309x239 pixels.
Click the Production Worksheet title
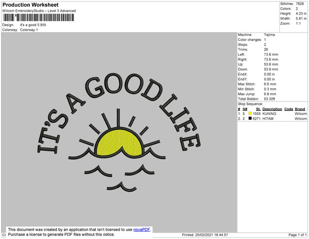[30, 5]
